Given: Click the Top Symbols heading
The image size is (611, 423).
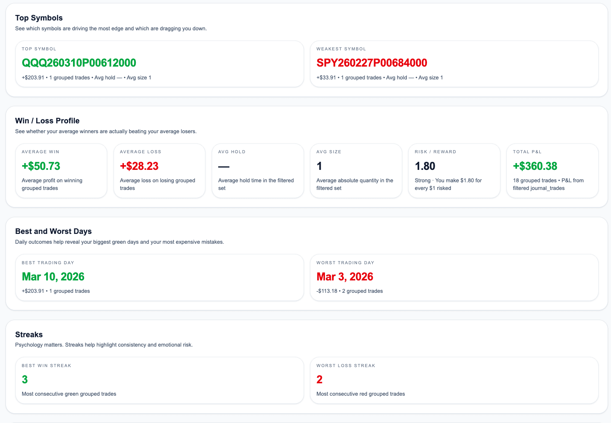Looking at the screenshot, I should pos(39,18).
